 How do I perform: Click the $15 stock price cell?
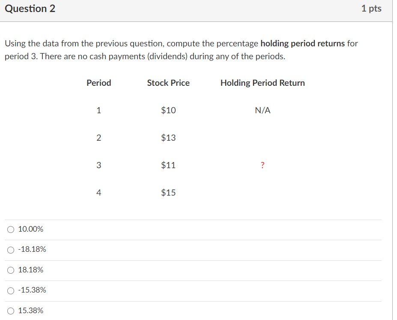point(168,192)
